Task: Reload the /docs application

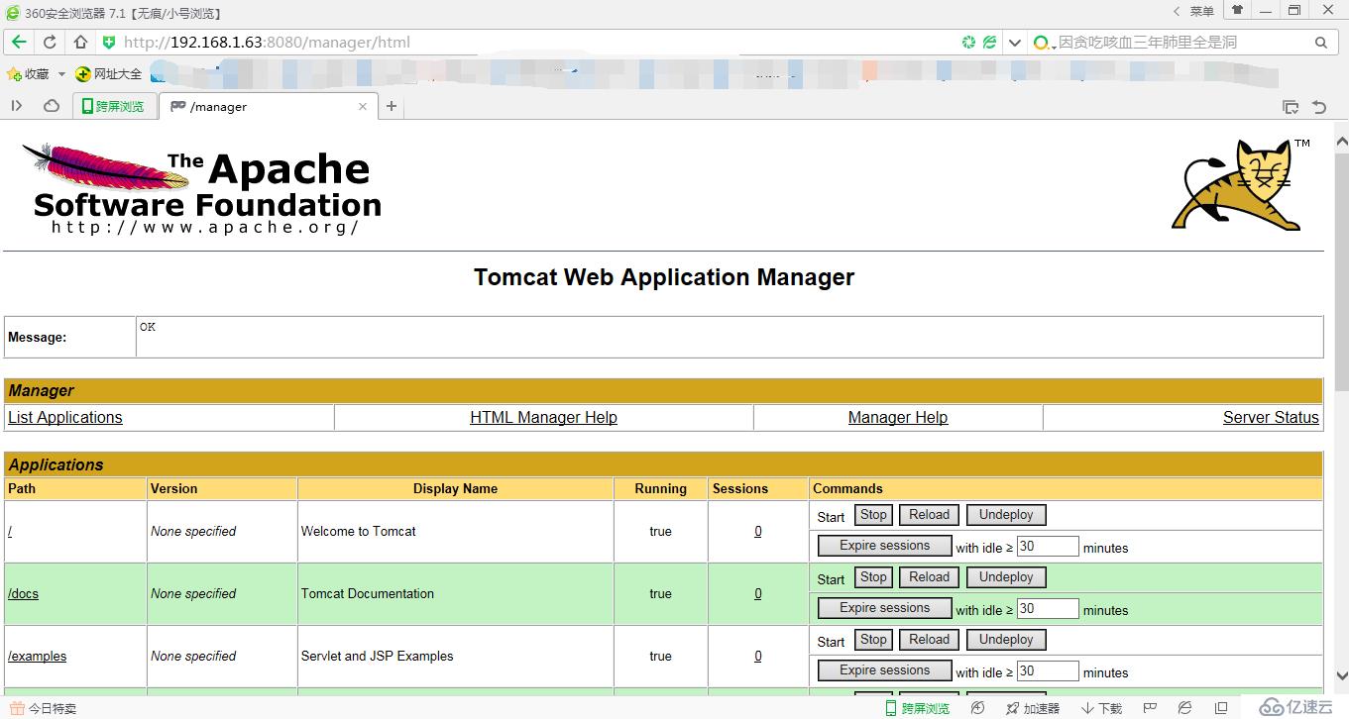Action: [930, 577]
